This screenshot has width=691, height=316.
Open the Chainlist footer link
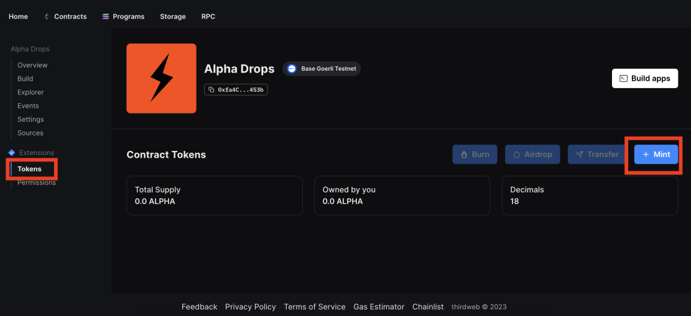pyautogui.click(x=428, y=307)
